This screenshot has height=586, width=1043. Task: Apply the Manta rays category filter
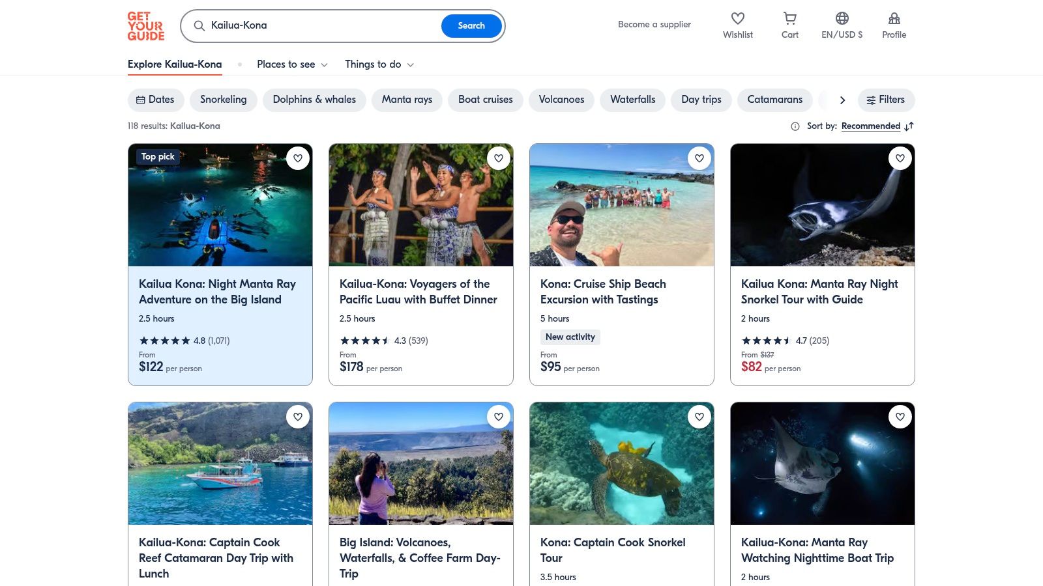click(407, 100)
